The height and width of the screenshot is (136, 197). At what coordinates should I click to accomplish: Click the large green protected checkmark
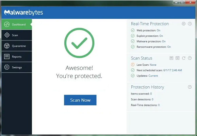click(79, 43)
